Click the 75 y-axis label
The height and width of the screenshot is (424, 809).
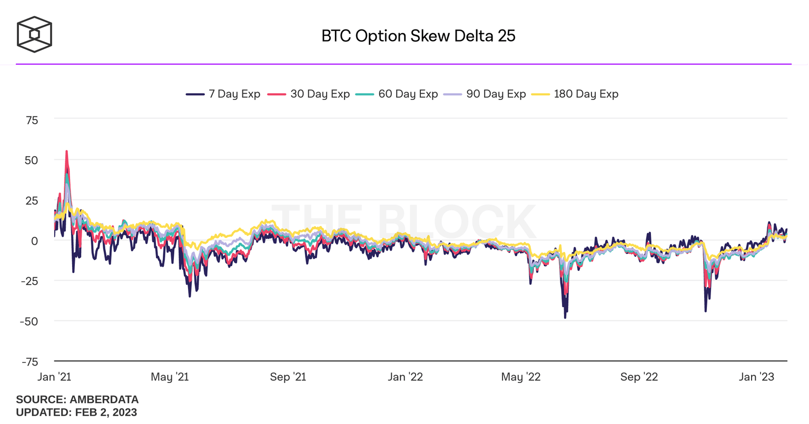pos(32,120)
